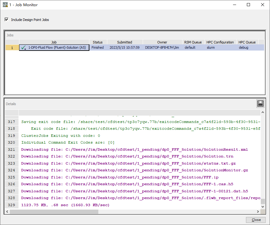This screenshot has height=225, width=270.
Task: Click the Close button
Action: [256, 220]
